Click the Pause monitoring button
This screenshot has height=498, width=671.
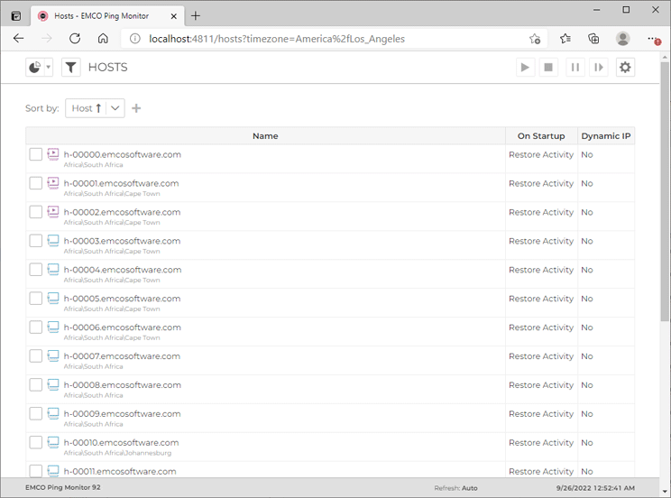point(574,68)
